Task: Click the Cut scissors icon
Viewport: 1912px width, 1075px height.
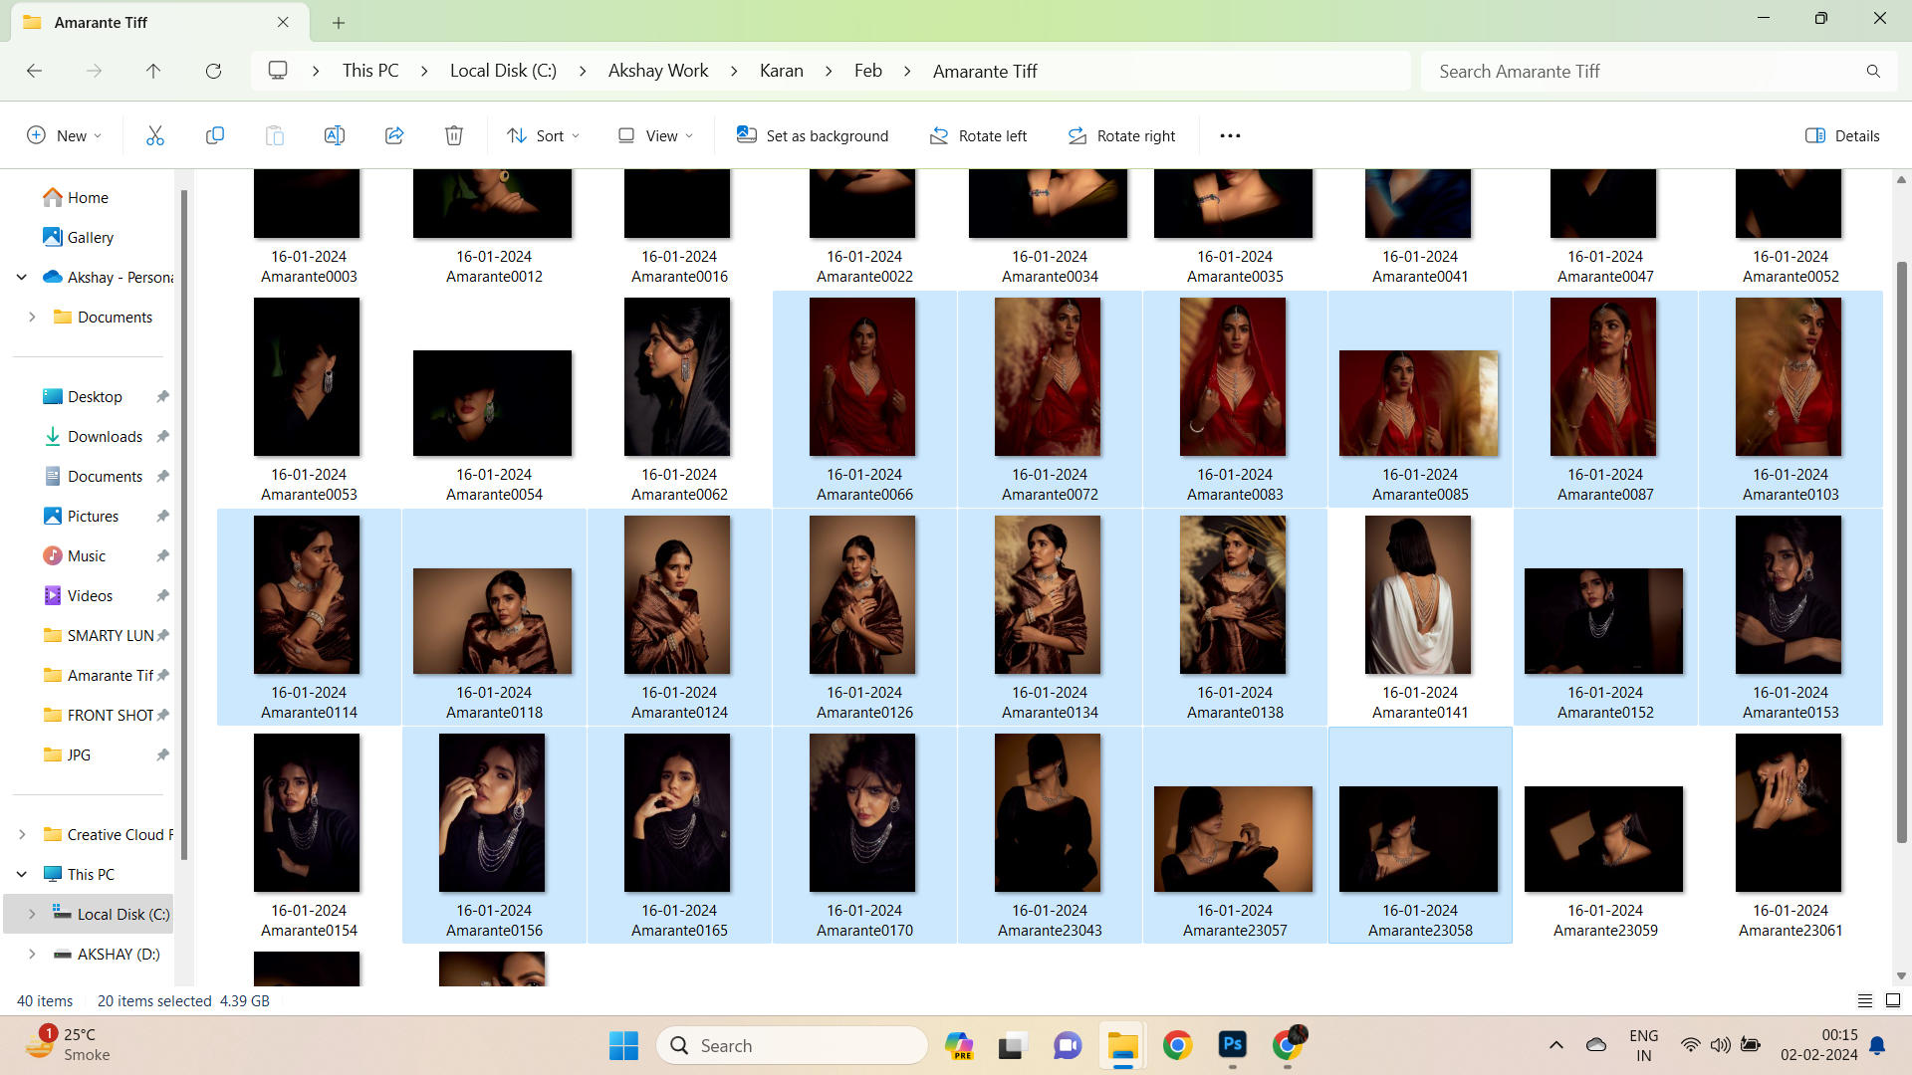Action: tap(154, 135)
